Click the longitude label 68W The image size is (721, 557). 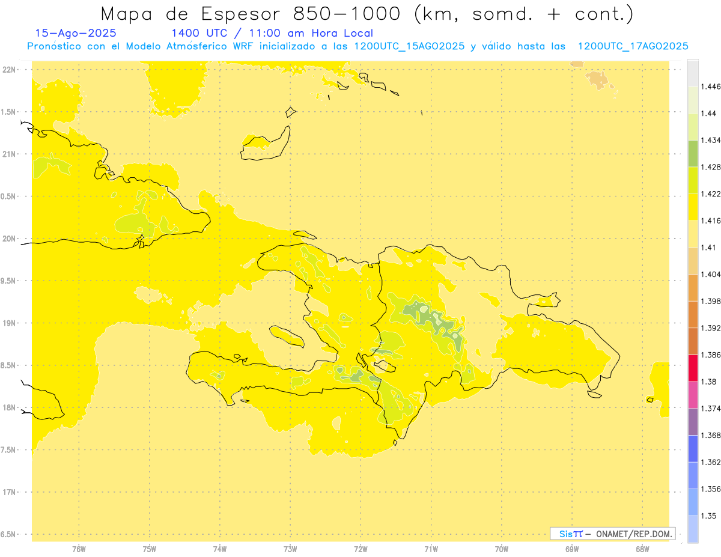click(642, 549)
